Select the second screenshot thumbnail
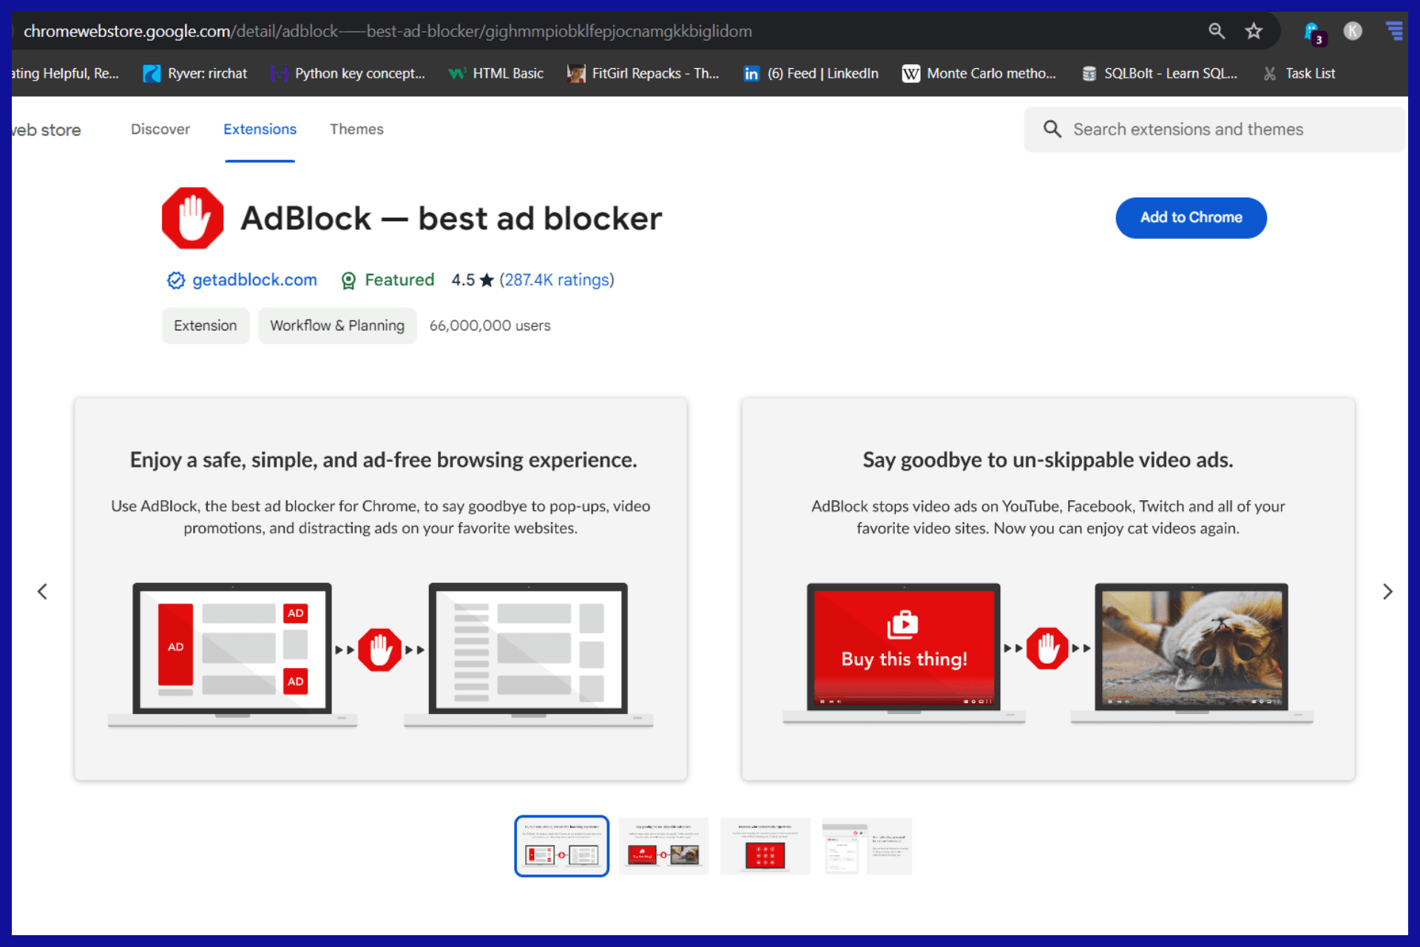Viewport: 1420px width, 947px height. 663,846
